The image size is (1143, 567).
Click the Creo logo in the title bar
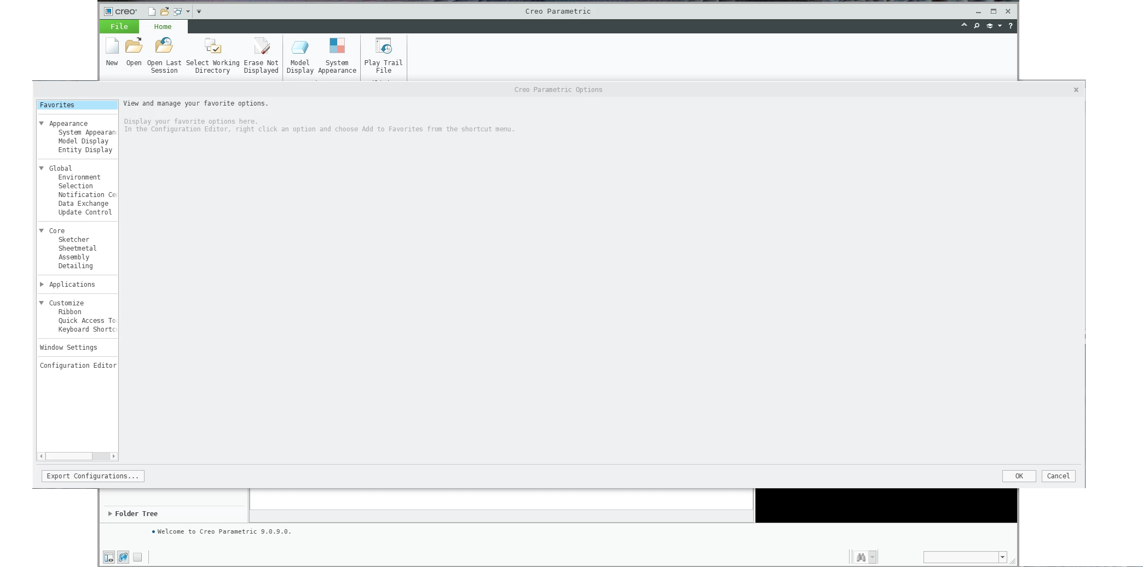[x=121, y=11]
